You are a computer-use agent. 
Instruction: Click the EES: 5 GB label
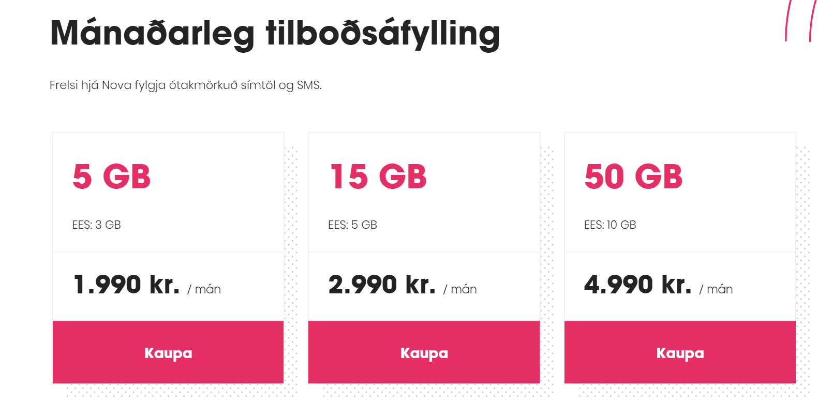352,225
